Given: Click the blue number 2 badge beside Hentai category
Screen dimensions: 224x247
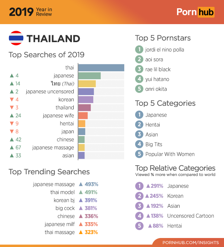Looking at the screenshot, I should pos(139,125).
